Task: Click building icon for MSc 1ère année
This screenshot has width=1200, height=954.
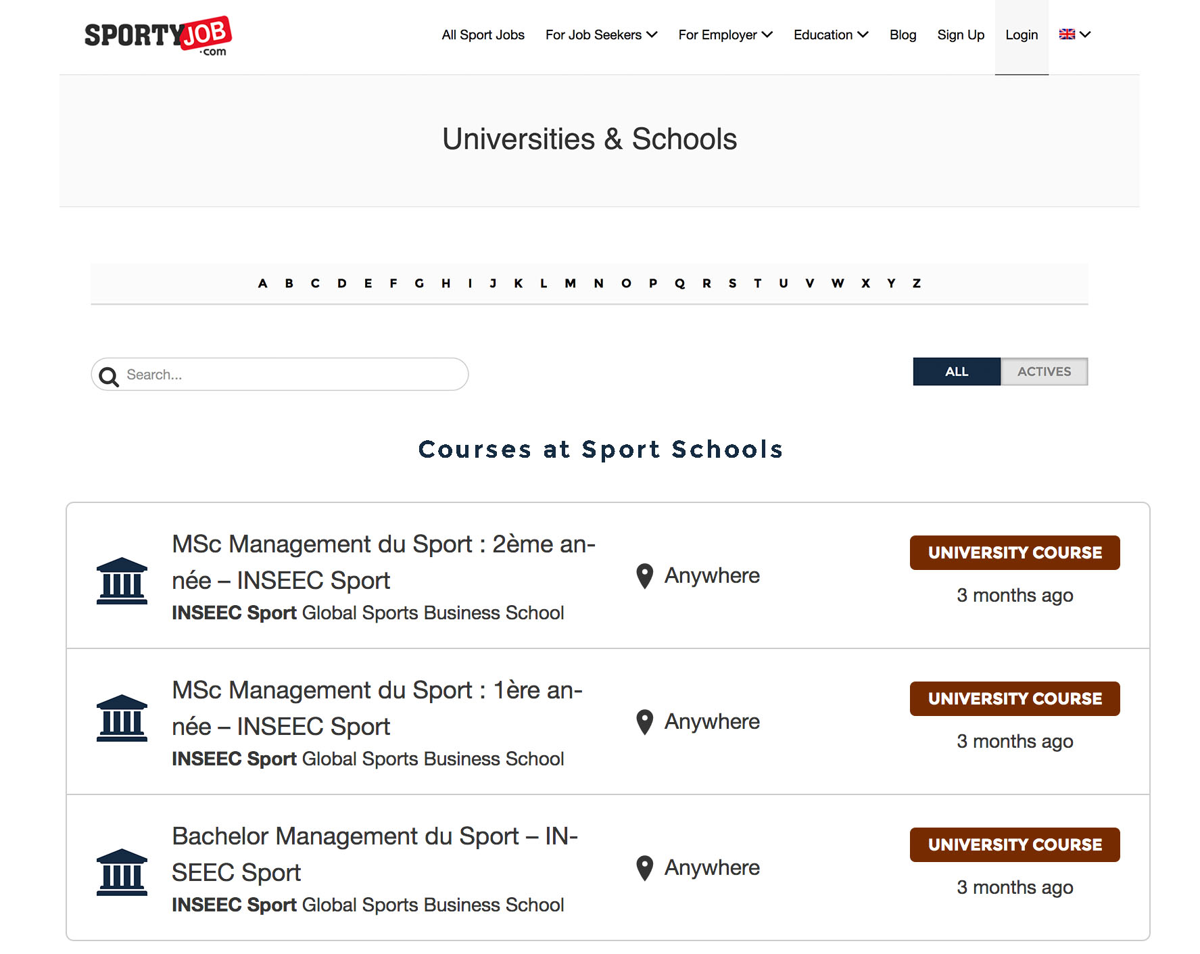Action: (x=122, y=718)
